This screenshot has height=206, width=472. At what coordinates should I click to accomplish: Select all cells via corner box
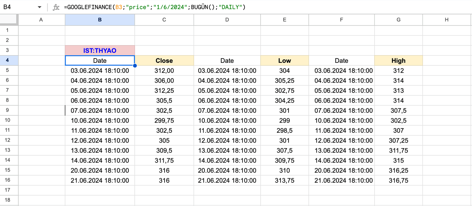[x=9, y=20]
